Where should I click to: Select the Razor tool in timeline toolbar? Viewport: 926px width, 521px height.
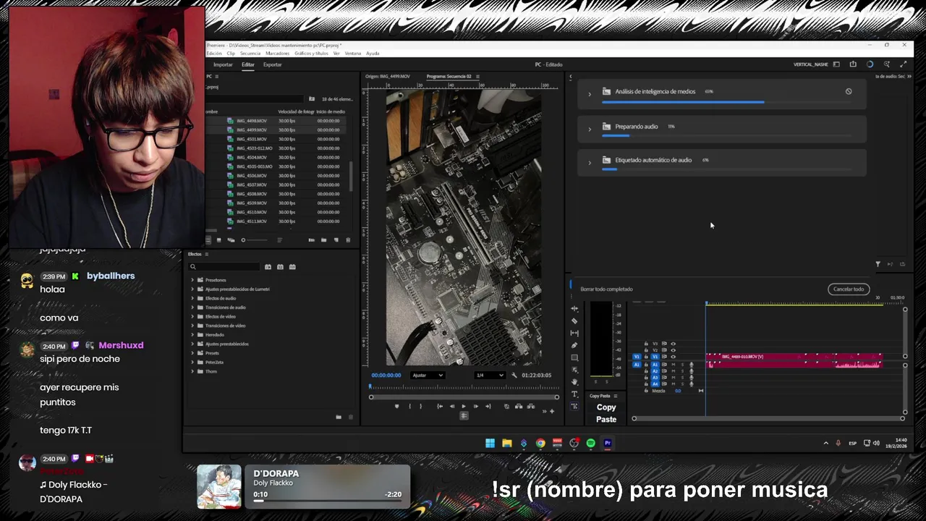(574, 321)
